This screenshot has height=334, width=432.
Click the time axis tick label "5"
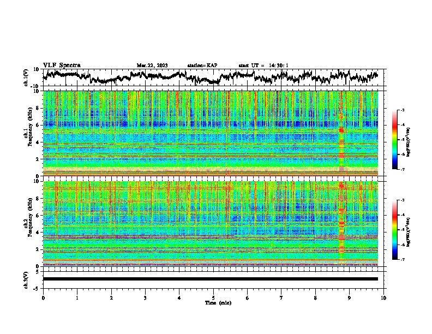tap(213, 298)
